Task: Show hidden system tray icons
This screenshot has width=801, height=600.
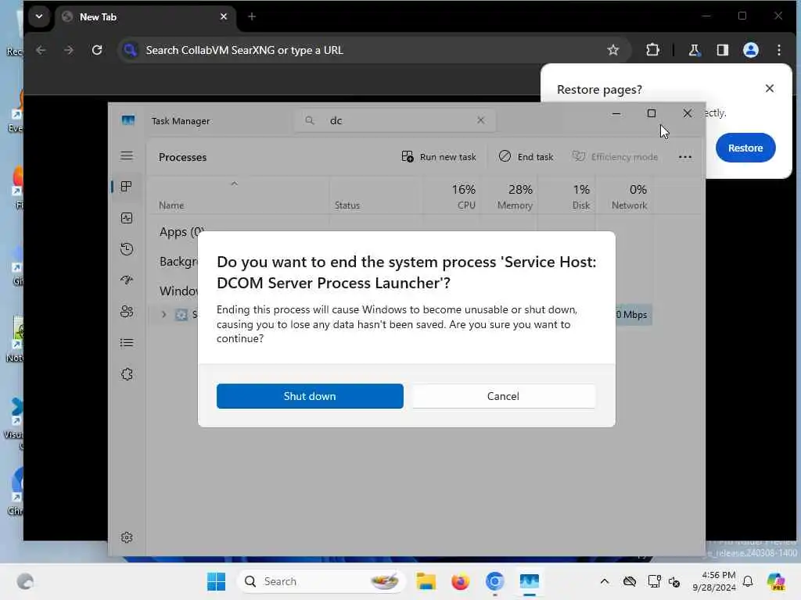Action: (605, 581)
